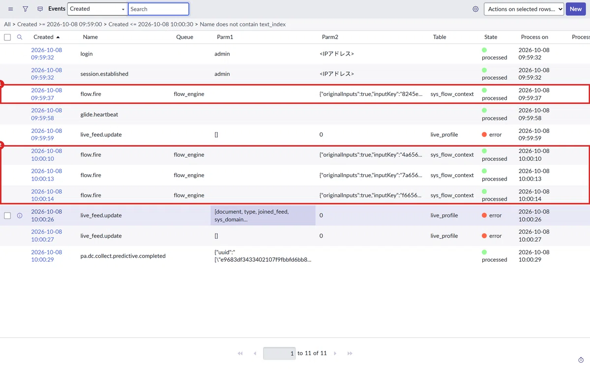Open the pa.dc.collect.predictive.completed event's Created link

(47, 256)
